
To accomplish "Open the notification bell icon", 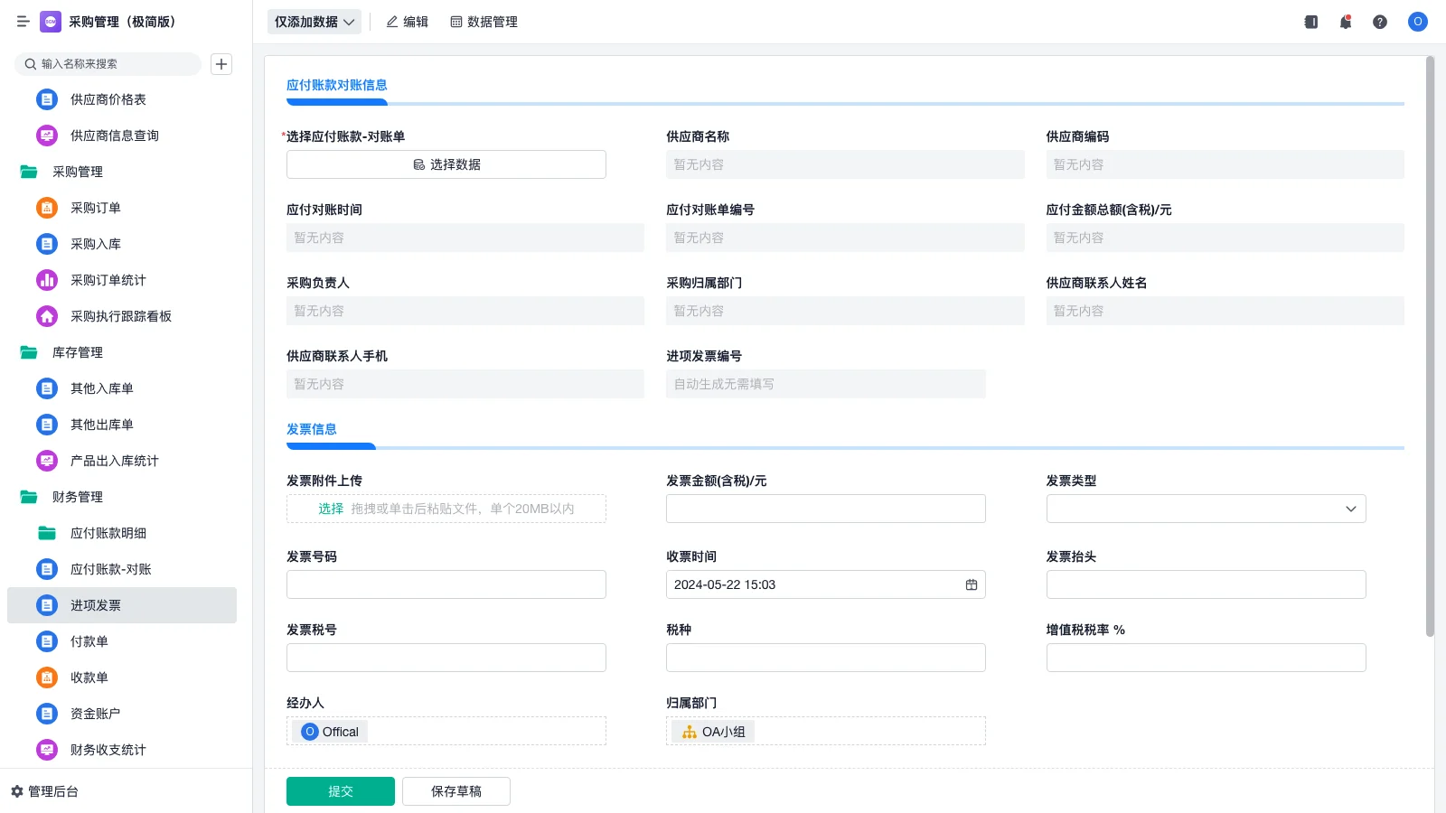I will pyautogui.click(x=1346, y=22).
